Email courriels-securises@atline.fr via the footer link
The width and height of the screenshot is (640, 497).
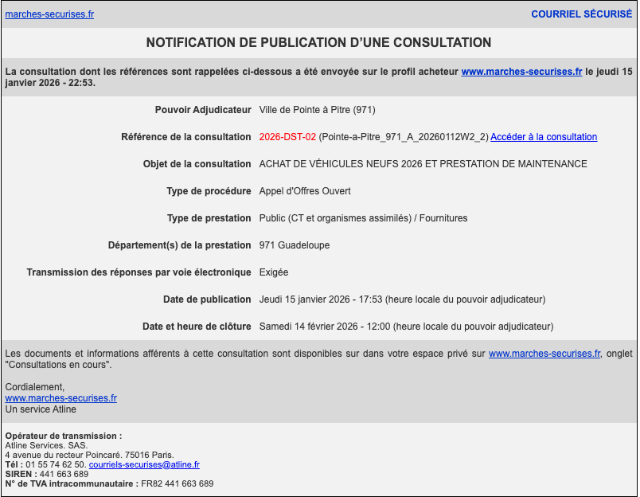144,464
